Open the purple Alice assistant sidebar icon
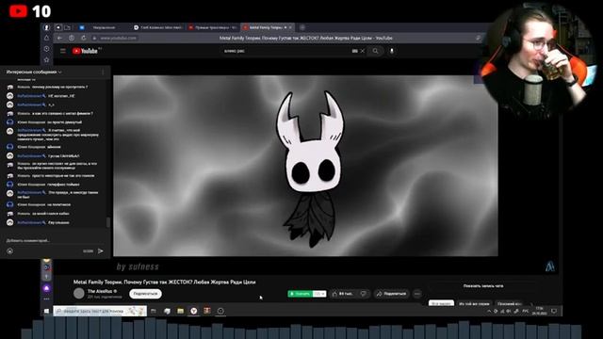Screen dimensions: 603x339 (x=46, y=288)
